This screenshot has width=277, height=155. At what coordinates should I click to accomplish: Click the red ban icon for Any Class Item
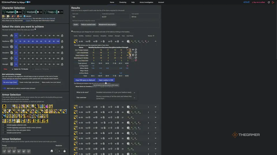[136, 60]
